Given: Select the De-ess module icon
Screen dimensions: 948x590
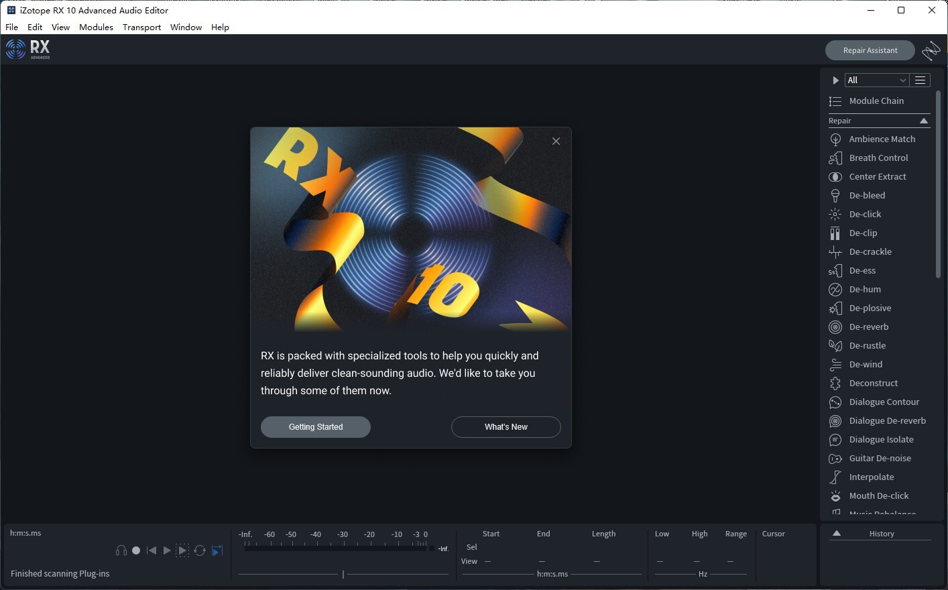Looking at the screenshot, I should coord(835,271).
